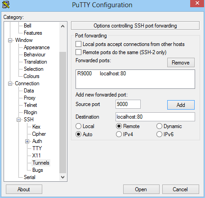This screenshot has height=198, width=205.
Task: Open the Cipher settings
Action: pyautogui.click(x=39, y=134)
